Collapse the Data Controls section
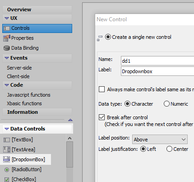 pyautogui.click(x=7, y=129)
